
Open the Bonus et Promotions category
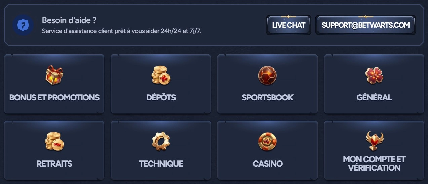point(54,98)
